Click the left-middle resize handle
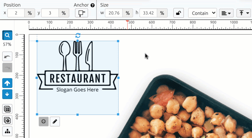The image size is (252, 138). coord(37,78)
